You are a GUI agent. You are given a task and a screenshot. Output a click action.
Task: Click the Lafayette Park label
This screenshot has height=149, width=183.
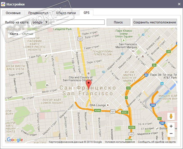[x=63, y=29]
